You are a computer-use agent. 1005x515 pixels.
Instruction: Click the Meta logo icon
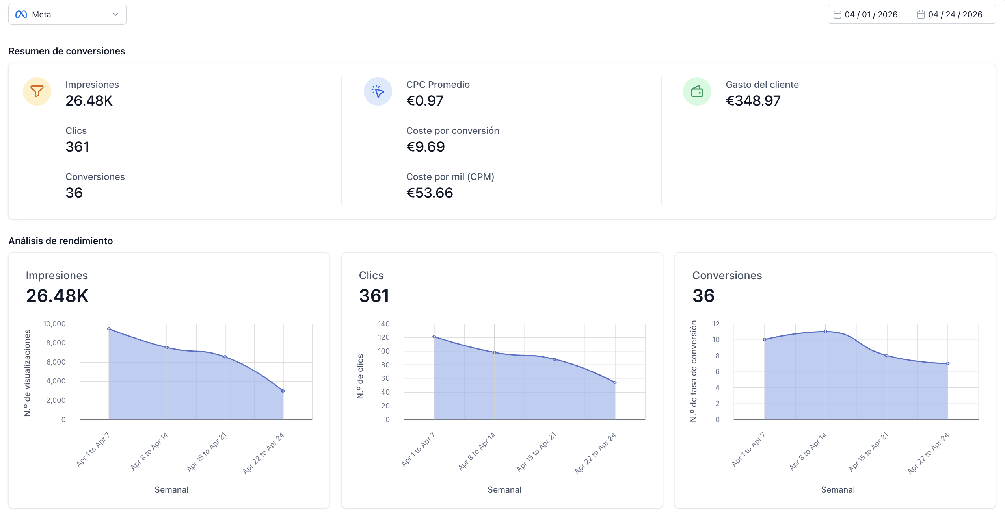[22, 14]
